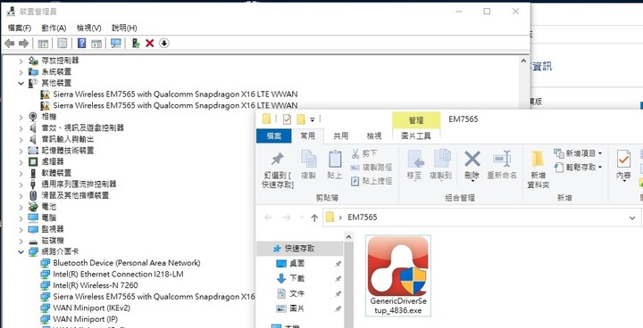Click the 新增資料夾 new folder icon

(x=538, y=159)
